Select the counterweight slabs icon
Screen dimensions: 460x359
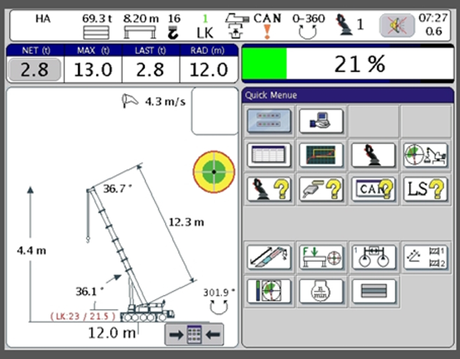pyautogui.click(x=373, y=290)
